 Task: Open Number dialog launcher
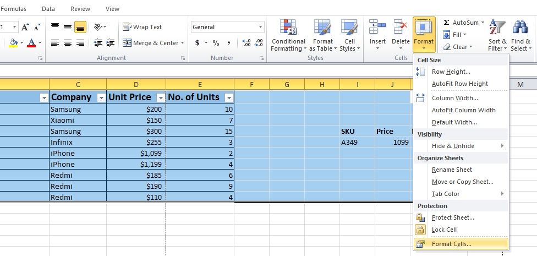pos(262,58)
